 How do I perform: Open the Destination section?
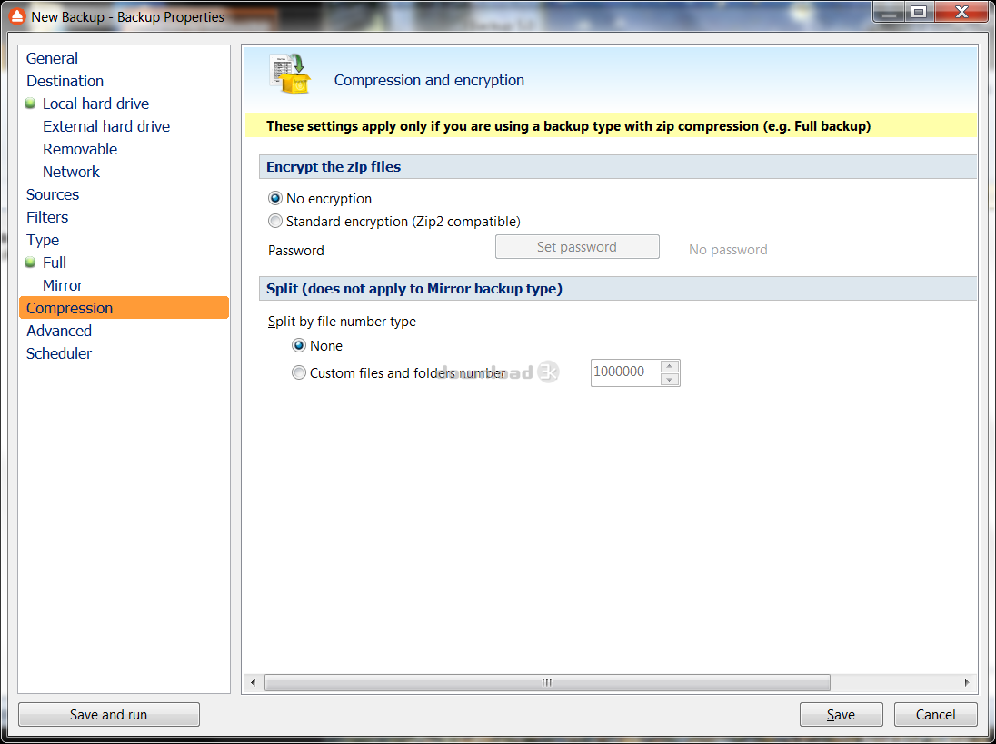(65, 81)
